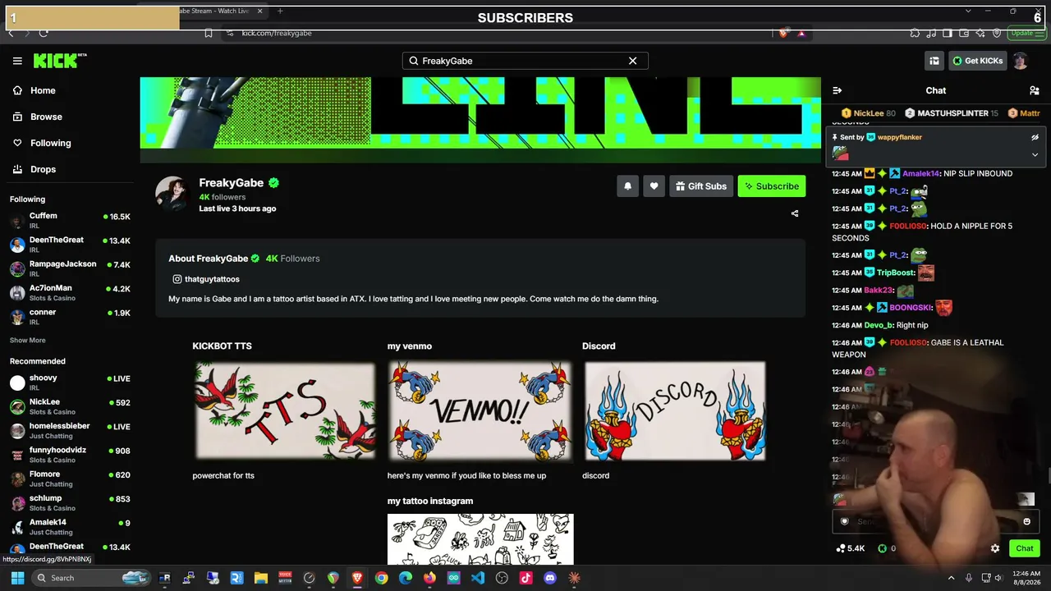1051x591 pixels.
Task: Open Firefox from the taskbar
Action: (429, 578)
